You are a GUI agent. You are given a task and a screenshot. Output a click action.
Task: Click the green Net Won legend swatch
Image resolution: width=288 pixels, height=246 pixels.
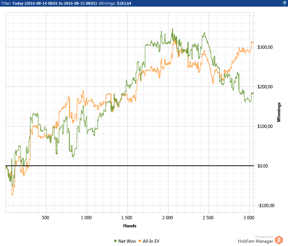coord(115,241)
